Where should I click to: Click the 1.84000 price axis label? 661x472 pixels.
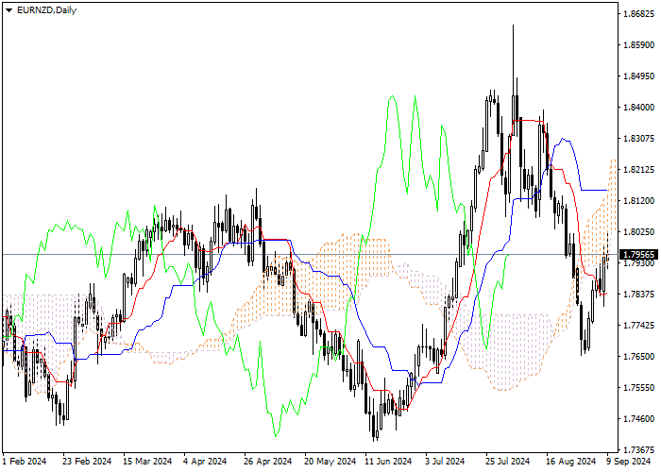pos(638,108)
